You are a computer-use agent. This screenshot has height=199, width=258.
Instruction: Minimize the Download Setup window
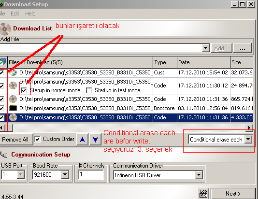pyautogui.click(x=234, y=4)
